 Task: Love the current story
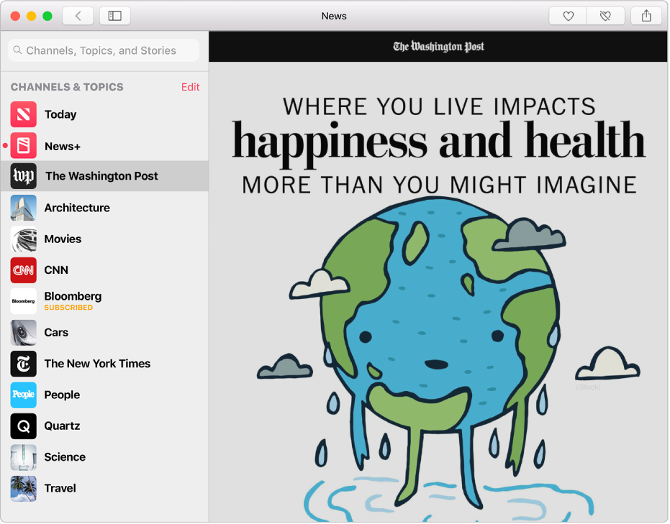pos(567,15)
